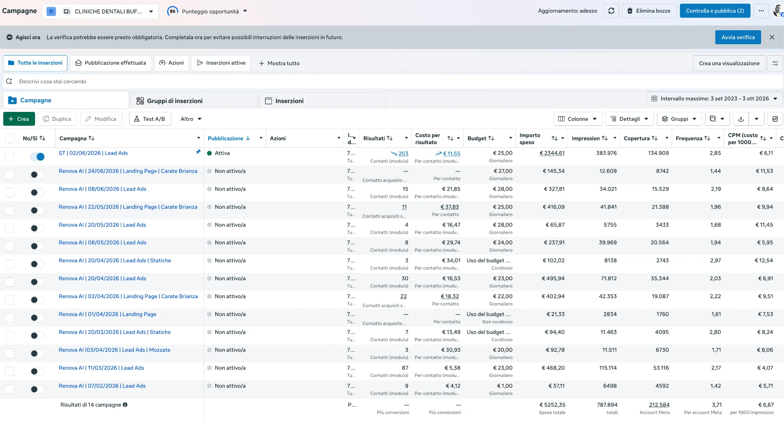Viewport: 784px width, 421px height.
Task: Enable the Renova AI 24/06/2026 Landing Page toggle
Action: coord(37,175)
